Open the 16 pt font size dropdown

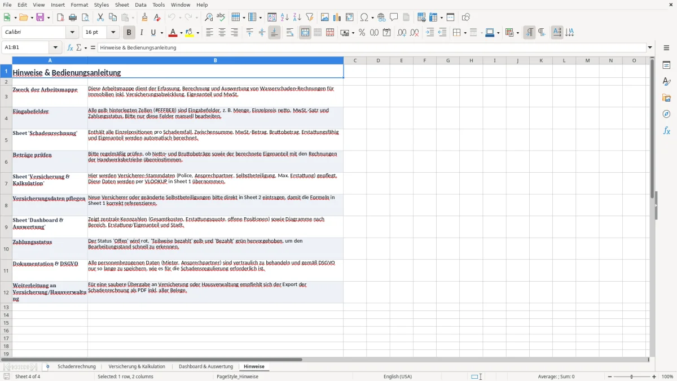tap(113, 33)
